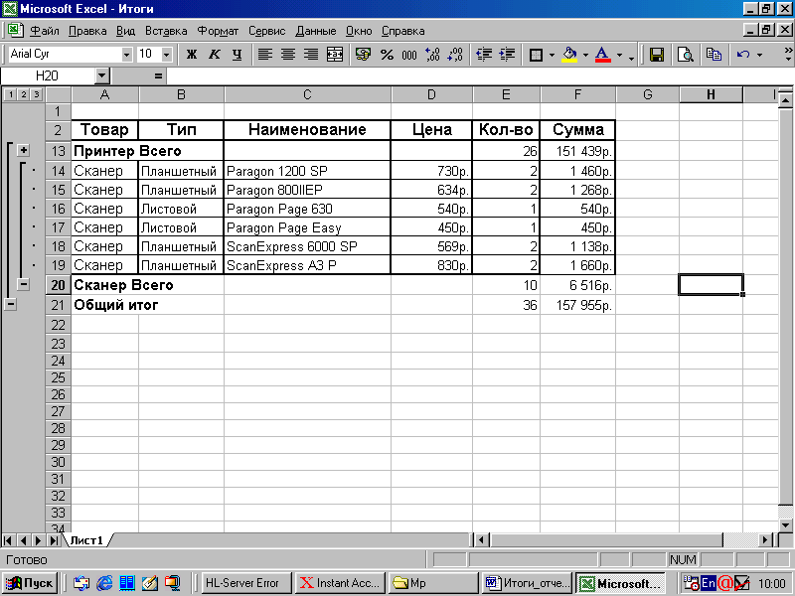This screenshot has width=795, height=596.
Task: Open the Name Box dropdown
Action: click(102, 76)
